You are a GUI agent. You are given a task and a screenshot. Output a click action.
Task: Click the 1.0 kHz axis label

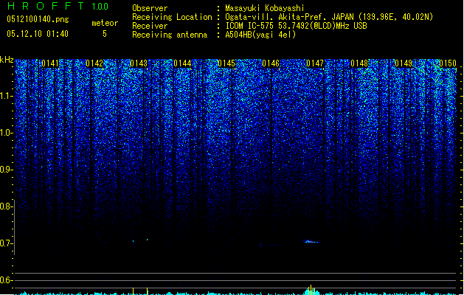[x=7, y=133]
